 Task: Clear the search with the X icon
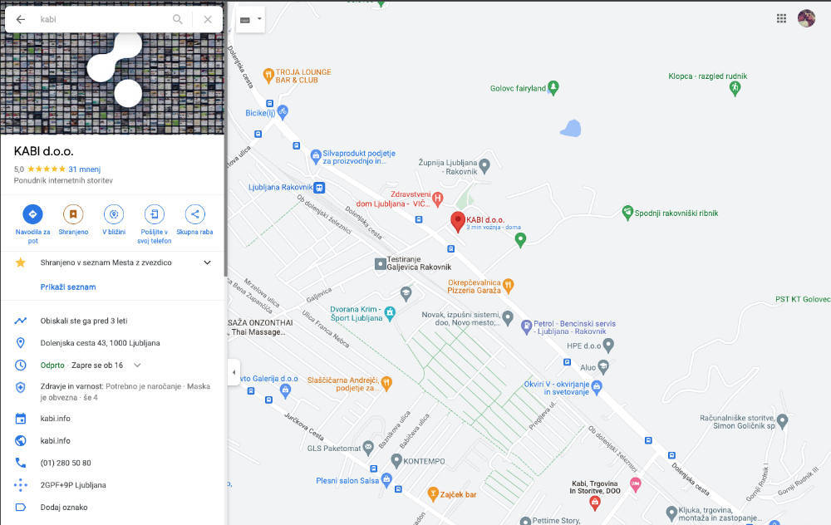[208, 20]
